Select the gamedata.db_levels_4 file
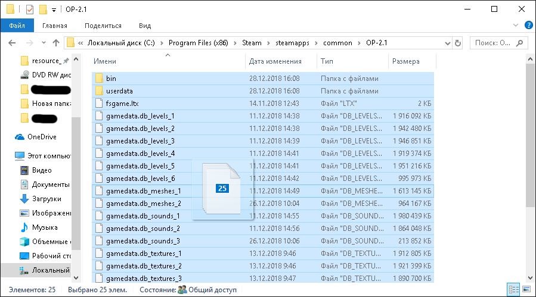 point(263,154)
